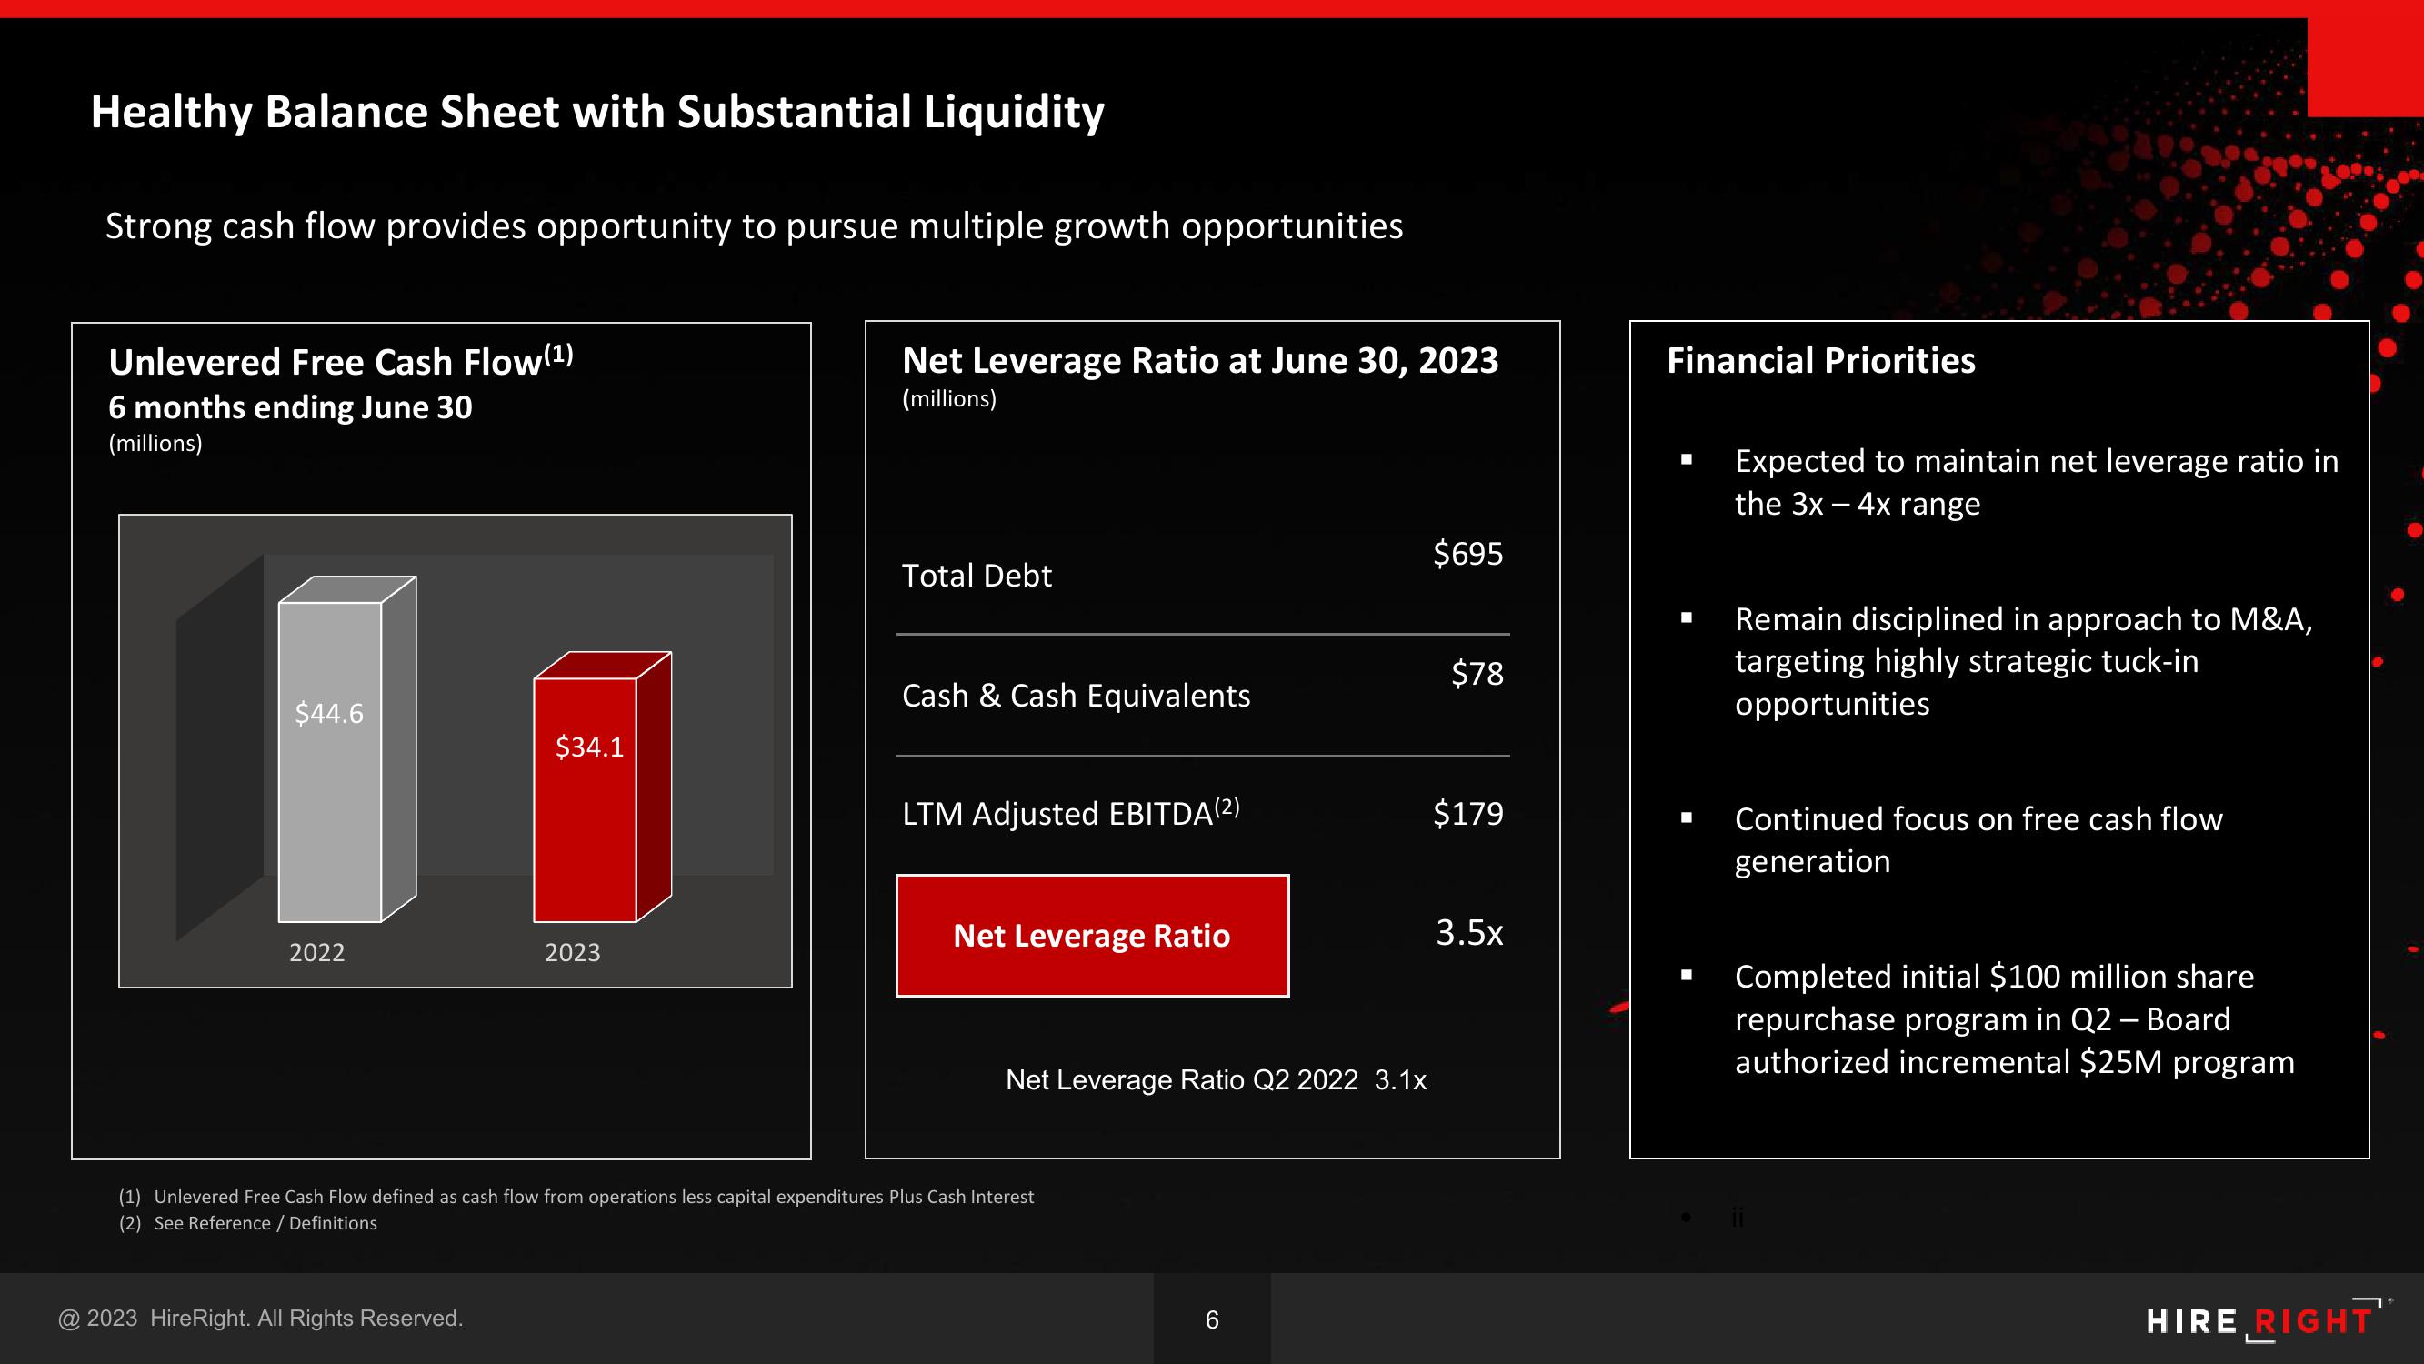This screenshot has width=2424, height=1364.
Task: Click '(millions)' under Net Leverage Ratio heading
Action: coord(948,399)
